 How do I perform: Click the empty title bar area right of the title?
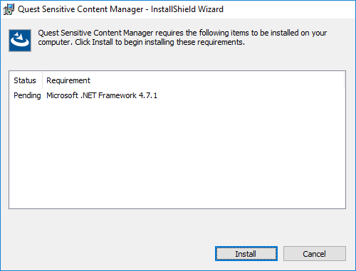(x=288, y=9)
